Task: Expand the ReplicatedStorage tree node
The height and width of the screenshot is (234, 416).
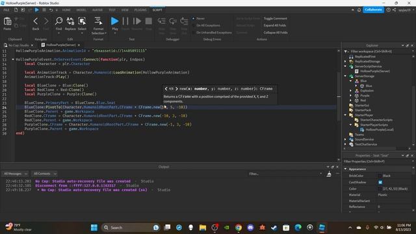Action: 345,61
